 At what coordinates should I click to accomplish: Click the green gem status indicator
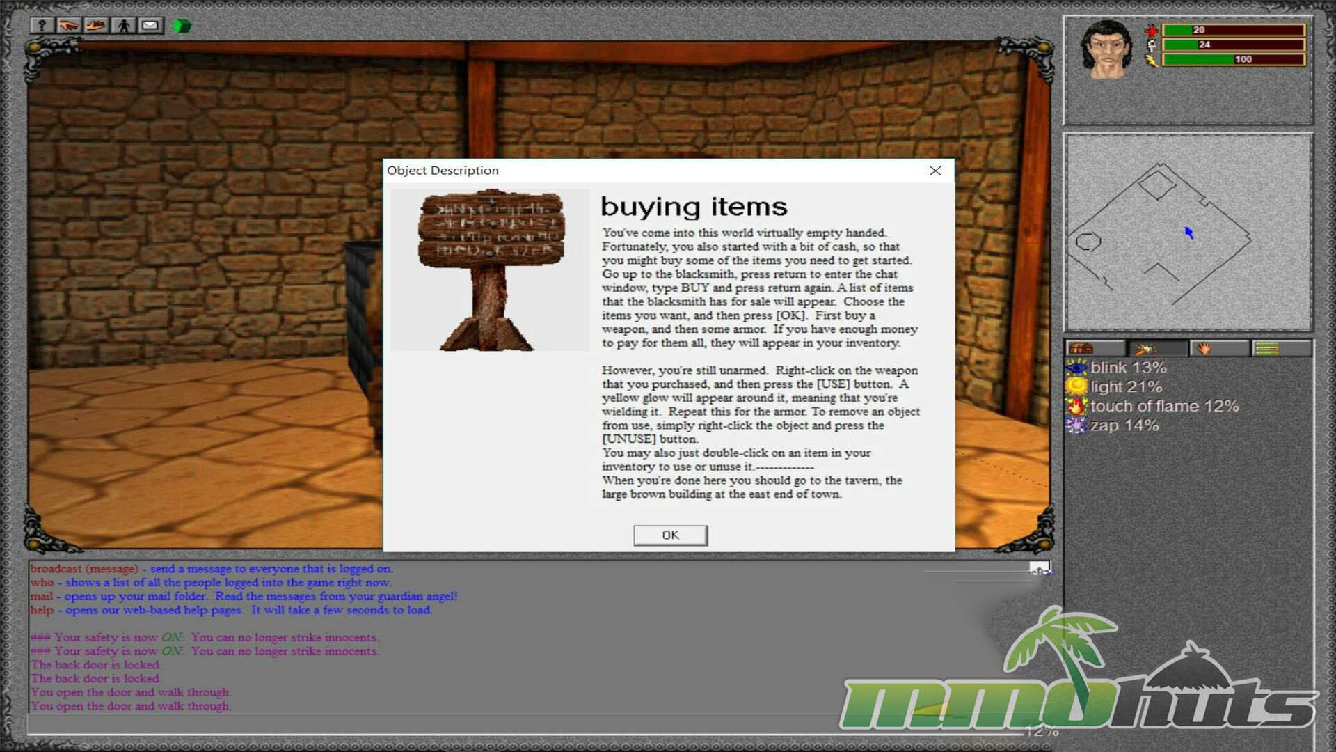[182, 26]
